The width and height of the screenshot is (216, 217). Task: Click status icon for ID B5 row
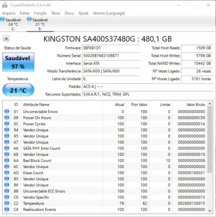coord(7,179)
